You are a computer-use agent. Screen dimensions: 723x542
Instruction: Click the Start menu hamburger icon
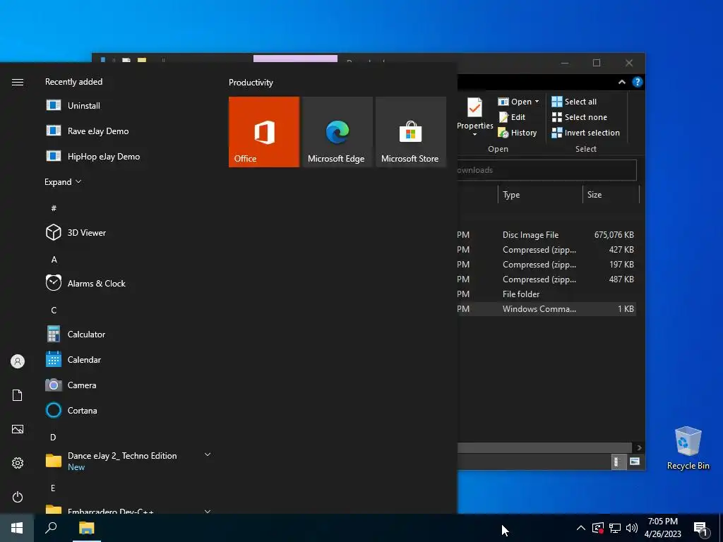(x=18, y=82)
